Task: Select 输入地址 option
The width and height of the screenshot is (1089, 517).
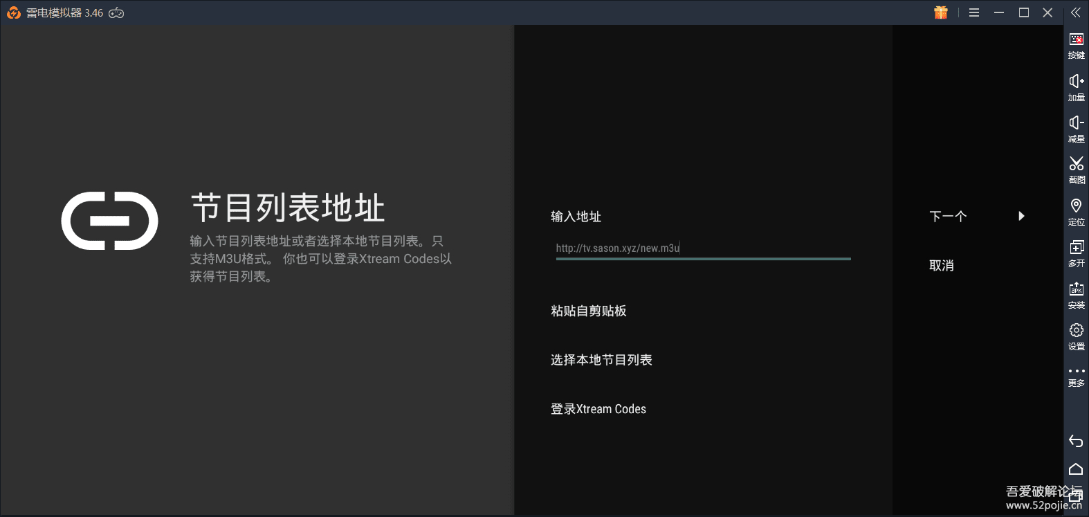Action: [x=576, y=217]
